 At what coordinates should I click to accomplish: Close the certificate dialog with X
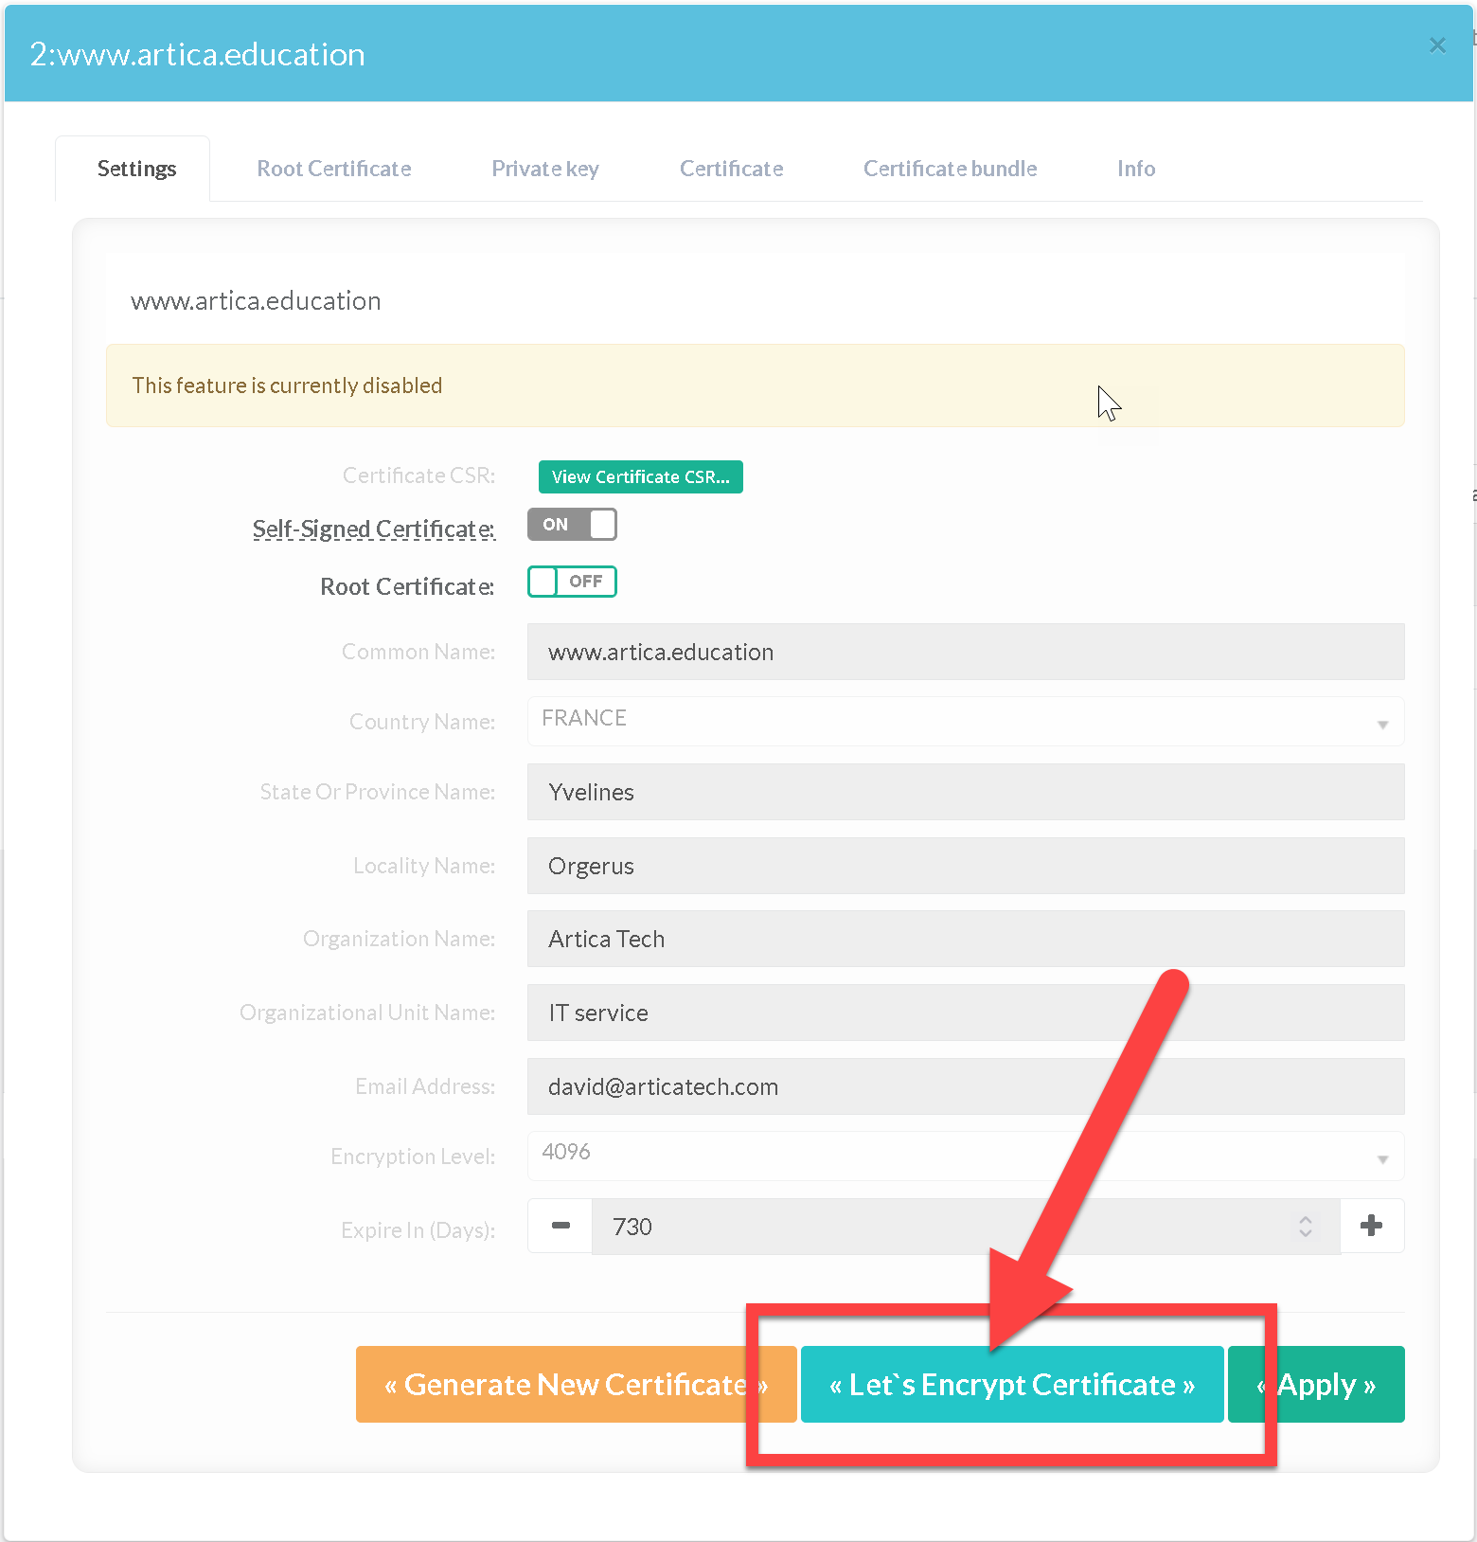point(1437,45)
